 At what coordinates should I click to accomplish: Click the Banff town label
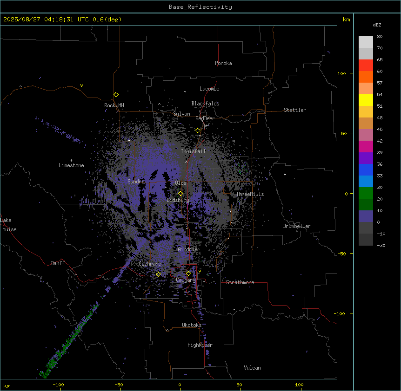tap(58, 263)
